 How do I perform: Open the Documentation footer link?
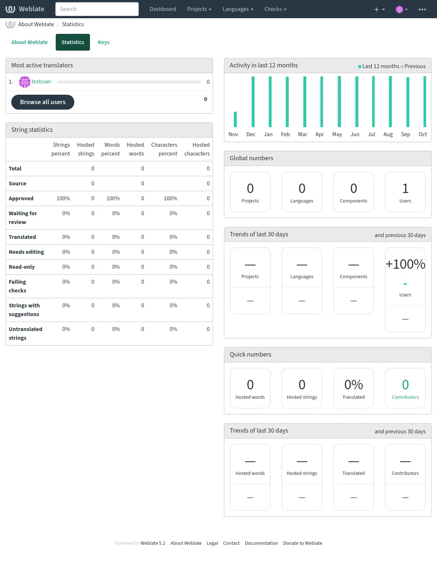point(261,543)
